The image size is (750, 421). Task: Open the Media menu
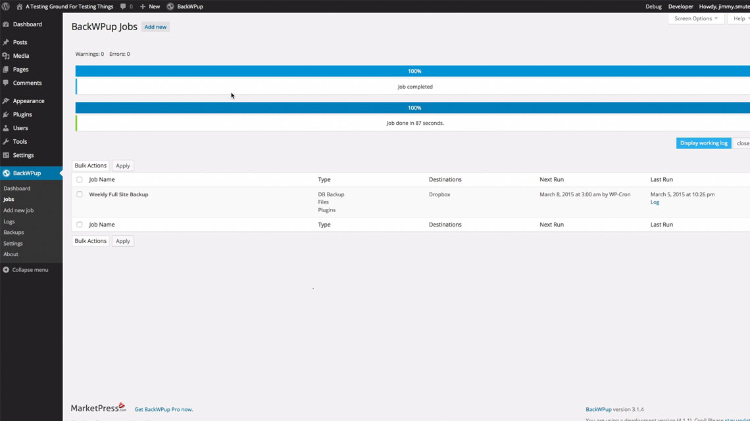click(x=21, y=56)
